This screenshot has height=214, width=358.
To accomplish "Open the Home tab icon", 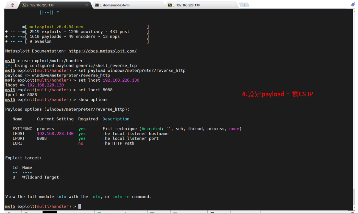I will (x=12, y=5).
